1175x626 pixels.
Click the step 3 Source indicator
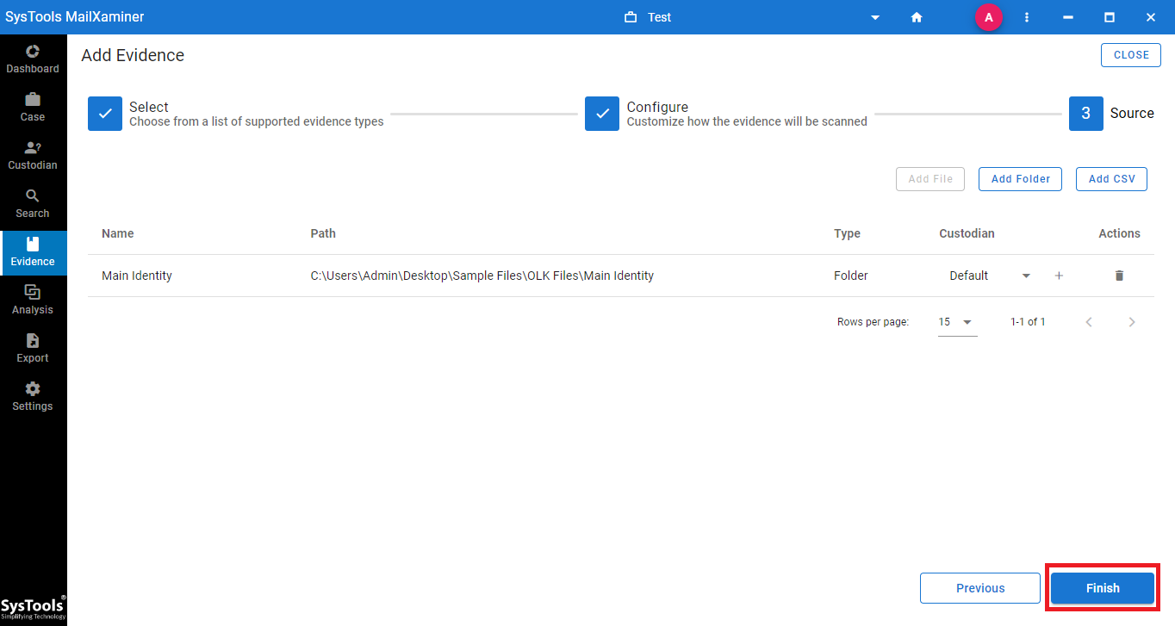pyautogui.click(x=1086, y=114)
